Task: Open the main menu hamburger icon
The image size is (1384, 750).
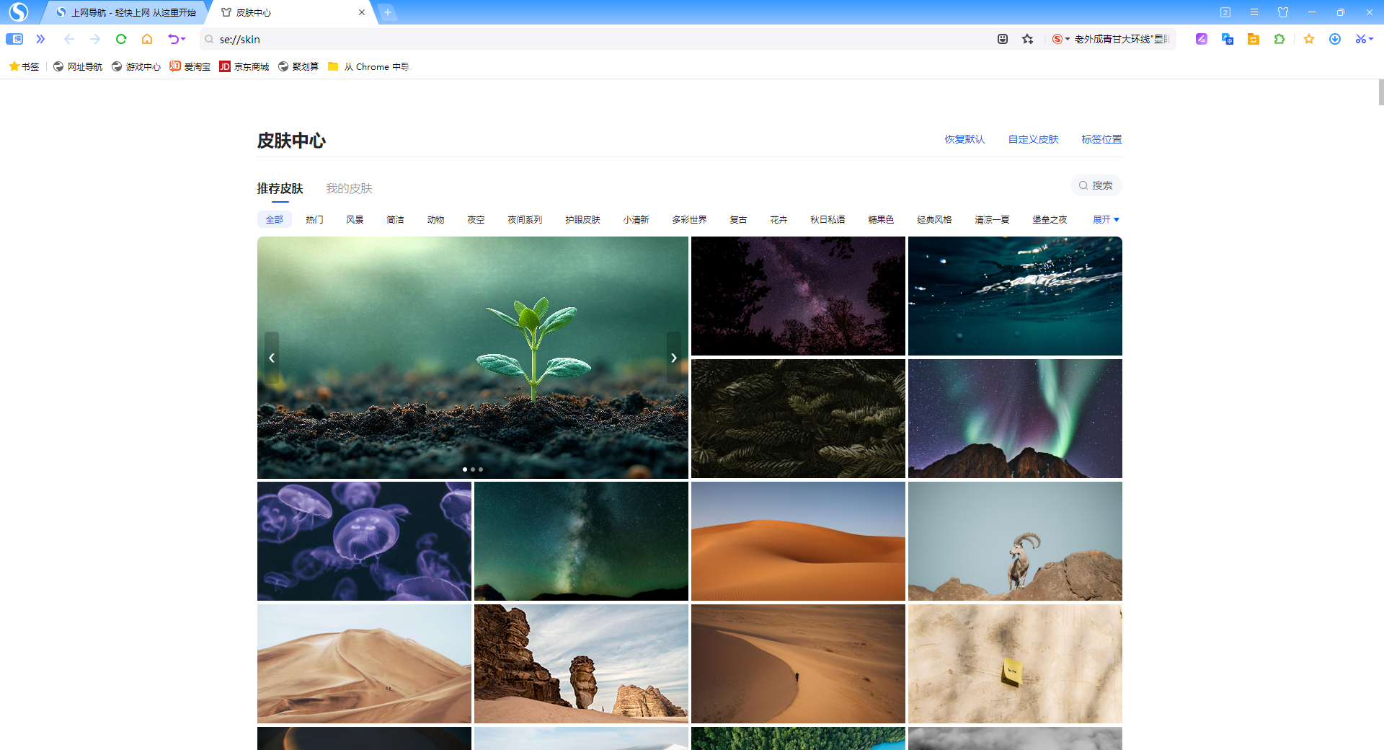Action: (x=1254, y=12)
